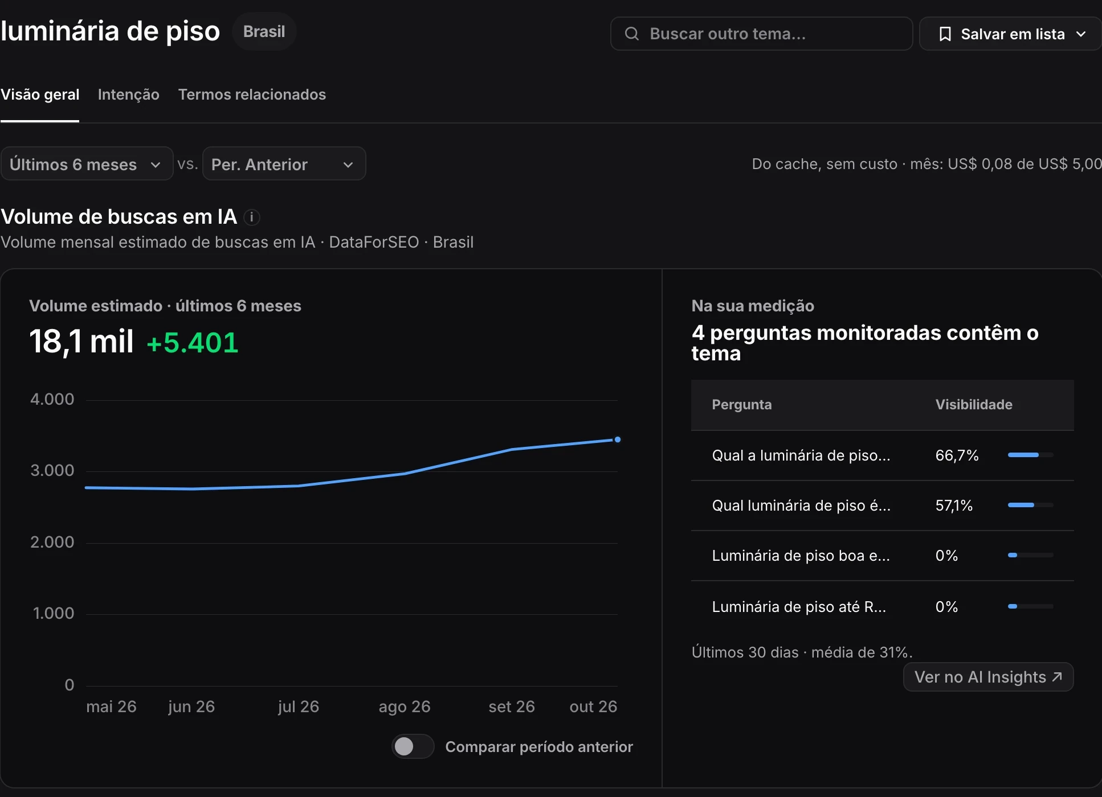
Task: Click visibility bar of Luminária de piso até R...
Action: pyautogui.click(x=1030, y=606)
